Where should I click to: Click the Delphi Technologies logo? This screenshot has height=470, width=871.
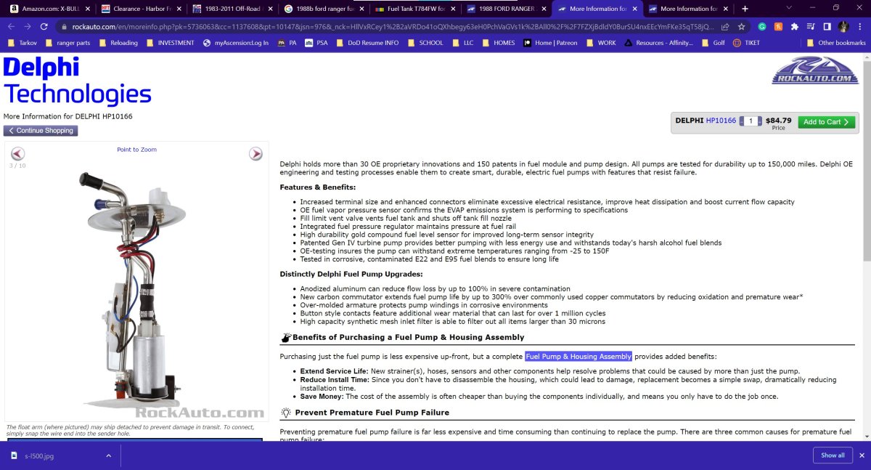tap(77, 81)
